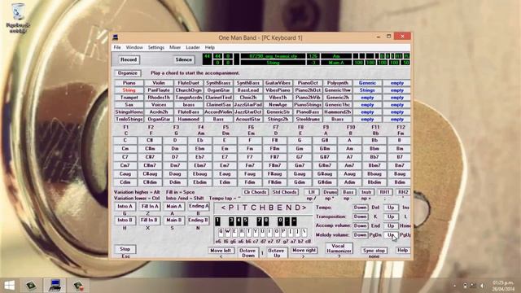Play the Ebm chord button
This screenshot has height=293, width=521.
coord(200,149)
